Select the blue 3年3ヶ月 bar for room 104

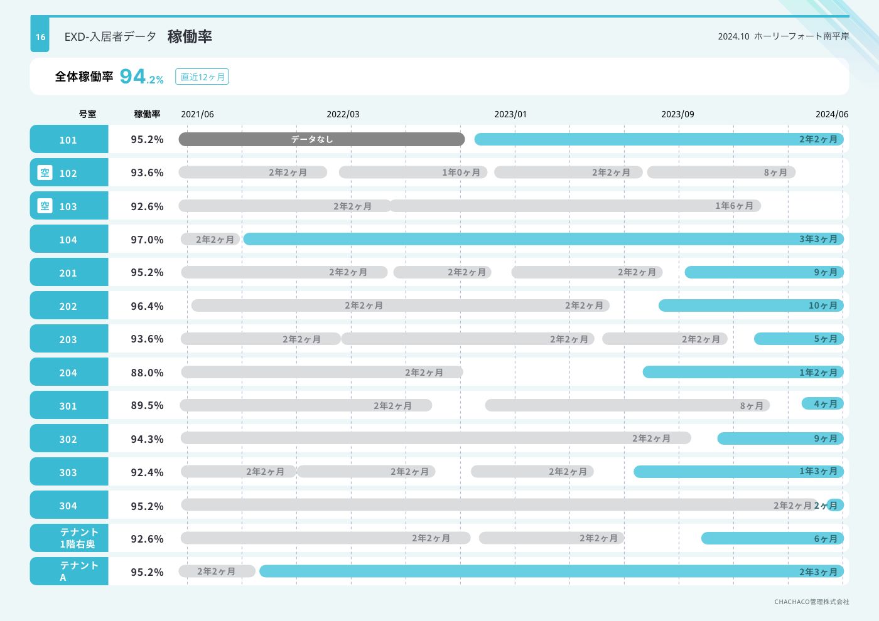[x=543, y=239]
